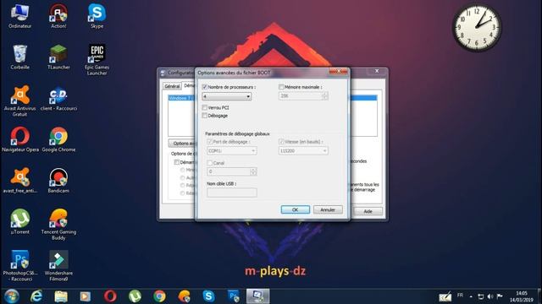Launch Wondershare Filmora9 desktop icon
The height and width of the screenshot is (304, 542).
pos(58,266)
